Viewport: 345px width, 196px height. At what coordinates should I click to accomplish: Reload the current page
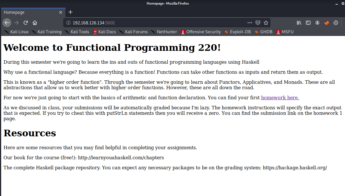pyautogui.click(x=26, y=23)
